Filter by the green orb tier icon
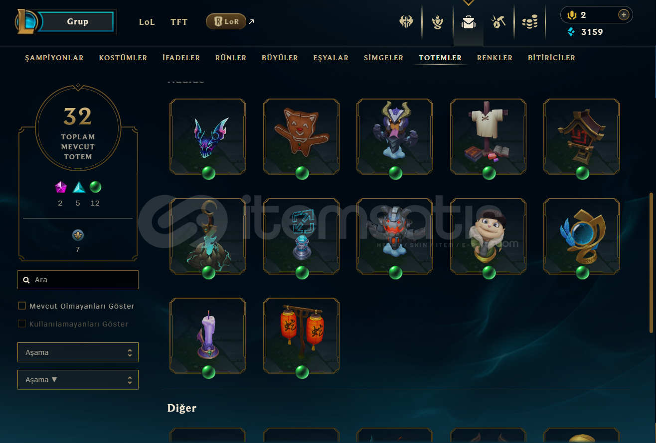656x443 pixels. coord(95,187)
